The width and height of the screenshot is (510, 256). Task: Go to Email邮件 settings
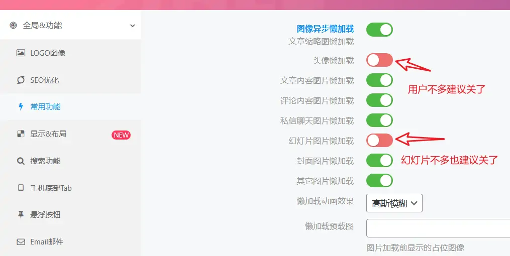[47, 241]
